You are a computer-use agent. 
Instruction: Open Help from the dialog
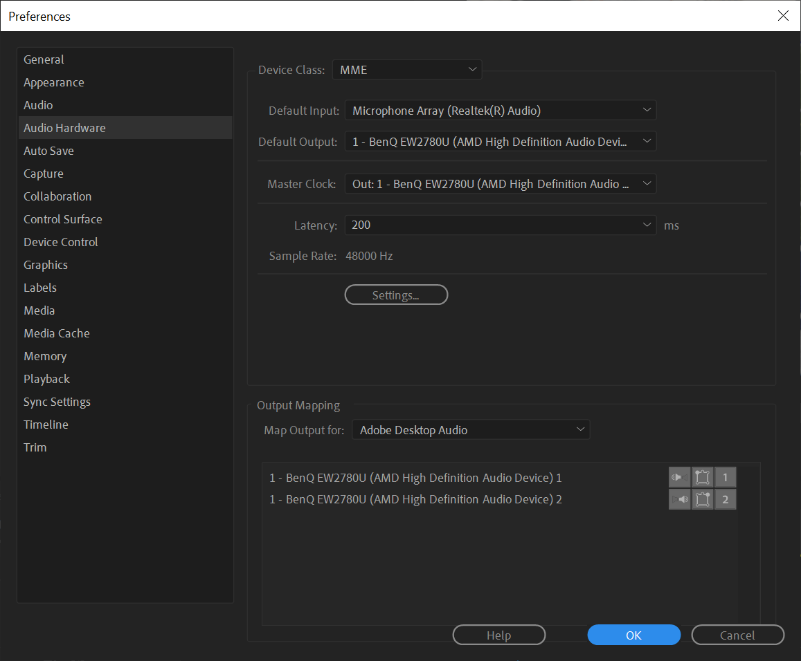click(x=498, y=635)
